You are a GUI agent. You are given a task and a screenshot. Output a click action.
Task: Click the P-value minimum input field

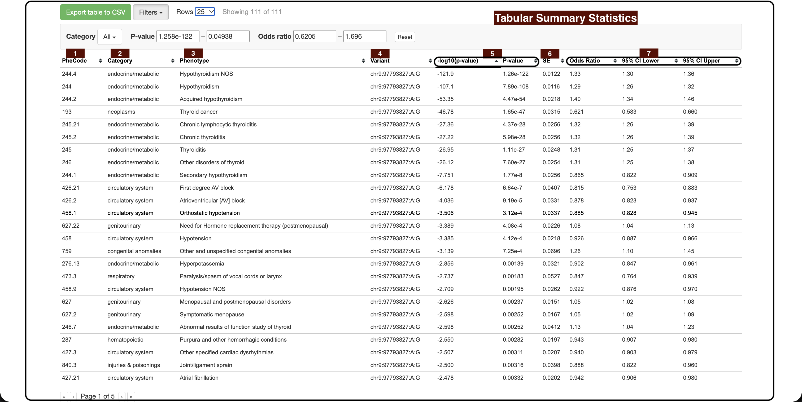click(x=178, y=36)
